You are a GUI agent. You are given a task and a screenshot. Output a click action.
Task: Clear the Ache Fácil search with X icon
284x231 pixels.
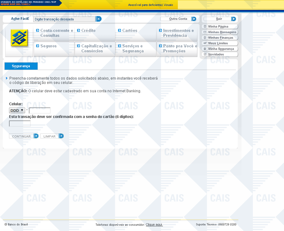coord(99,19)
